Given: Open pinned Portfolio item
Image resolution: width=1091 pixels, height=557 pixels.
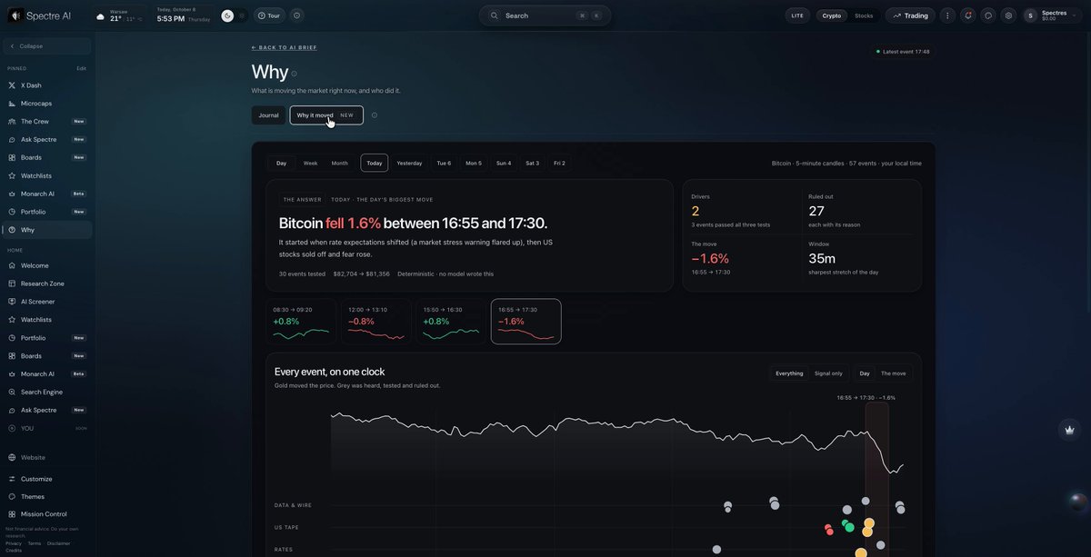Looking at the screenshot, I should 47,212.
